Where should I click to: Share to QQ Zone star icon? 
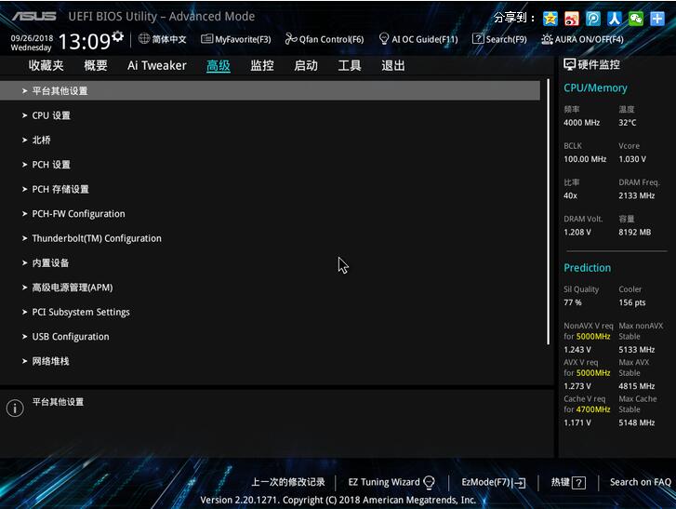(550, 19)
